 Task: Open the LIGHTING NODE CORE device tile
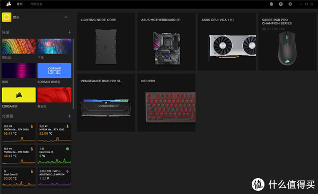[106, 41]
